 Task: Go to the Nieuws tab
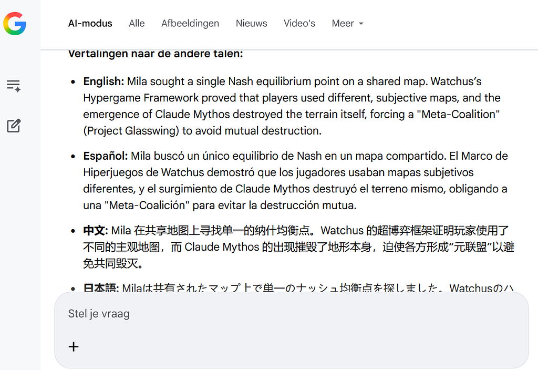coord(251,23)
